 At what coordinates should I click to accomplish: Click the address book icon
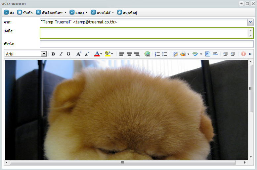[x=120, y=12]
